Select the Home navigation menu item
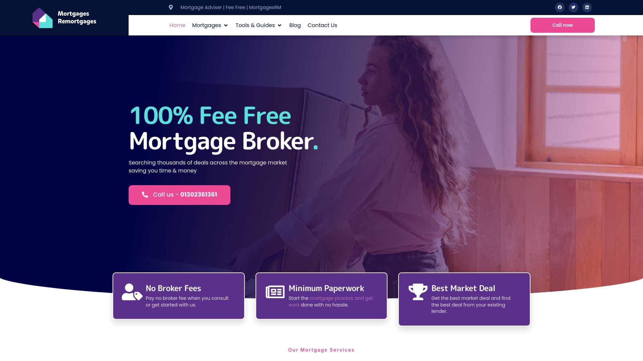The width and height of the screenshot is (643, 361). (177, 25)
